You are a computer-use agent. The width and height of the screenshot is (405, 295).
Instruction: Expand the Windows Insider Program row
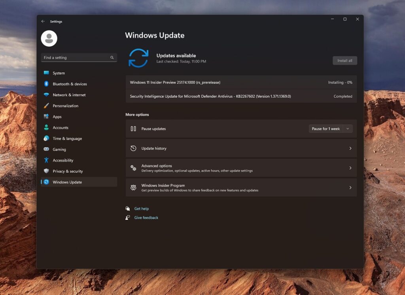click(x=350, y=187)
